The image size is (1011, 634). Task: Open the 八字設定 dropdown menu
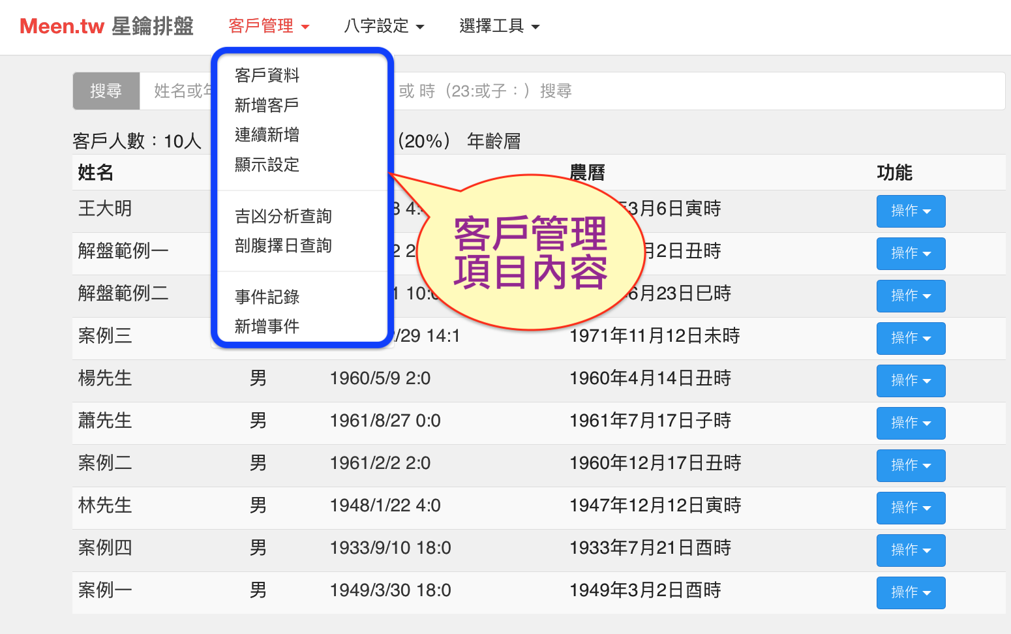tap(384, 26)
